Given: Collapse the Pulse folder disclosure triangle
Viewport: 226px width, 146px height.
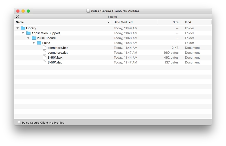Looking at the screenshot, I should (34, 43).
